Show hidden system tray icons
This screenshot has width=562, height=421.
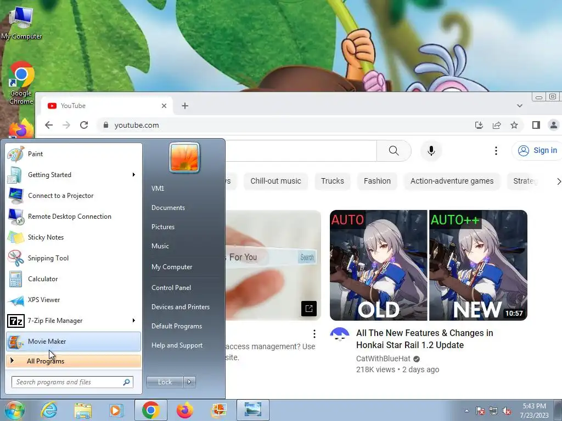467,411
